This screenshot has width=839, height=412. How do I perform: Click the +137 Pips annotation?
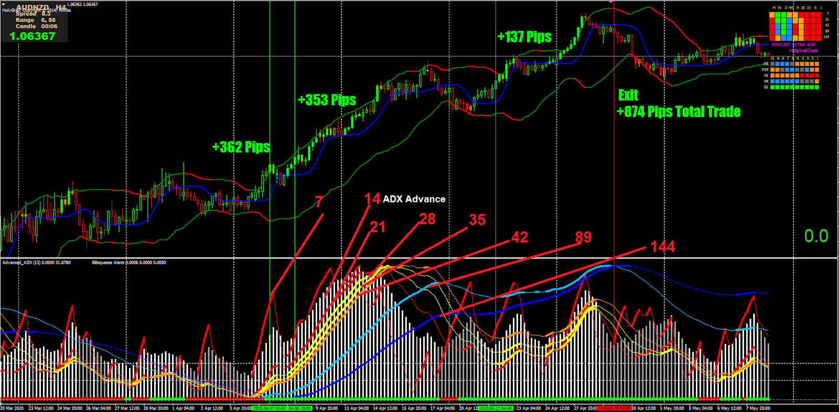click(x=524, y=37)
